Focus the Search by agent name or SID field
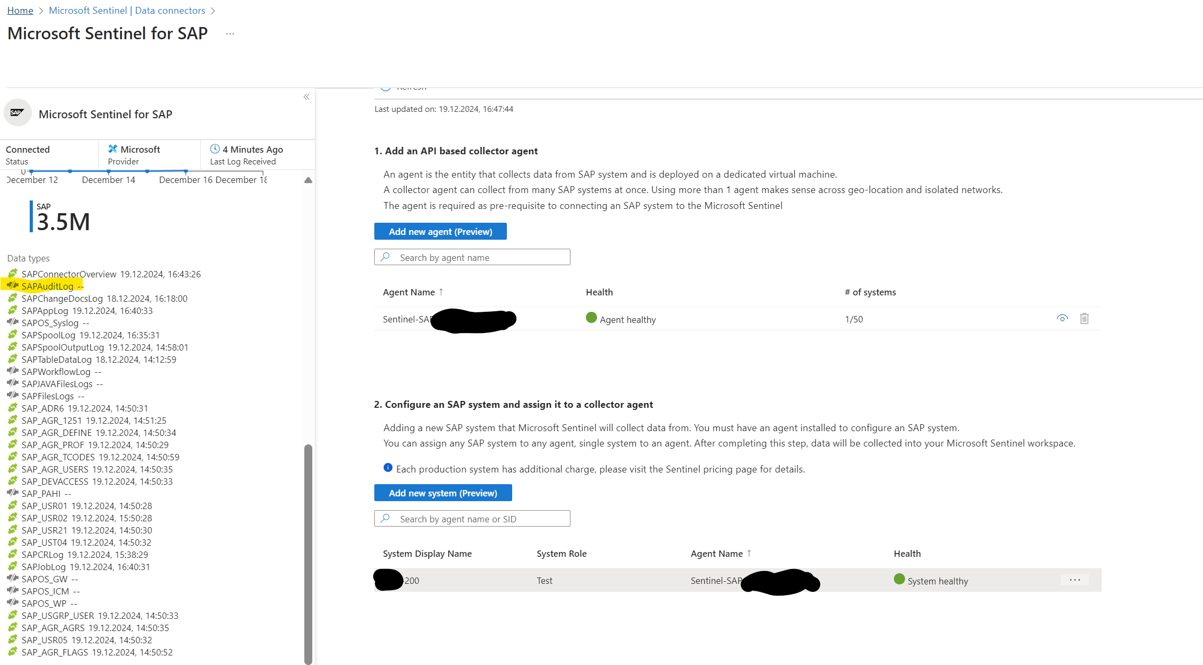The height and width of the screenshot is (665, 1203). (472, 519)
